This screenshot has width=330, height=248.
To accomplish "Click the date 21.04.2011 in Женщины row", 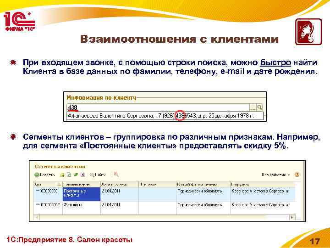I will click(111, 204).
